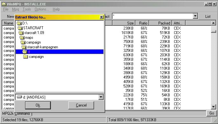218x124 pixels.
Task: Close the Extract file(s) to dialog
Action: tap(101, 17)
